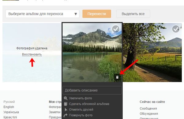Viewport: 184px width, 119px height.
Task: Toggle the selection checkmark on the mountain lake photo
Action: coord(116,29)
